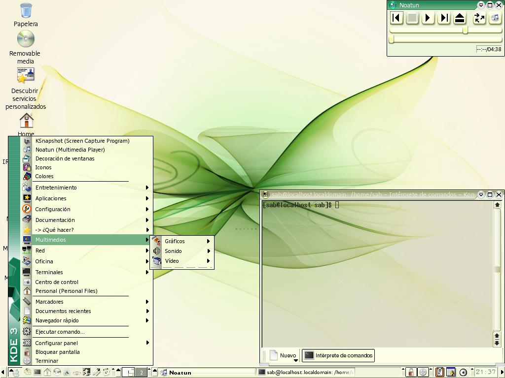Click the Noatun lower seek slider handle

(392, 39)
